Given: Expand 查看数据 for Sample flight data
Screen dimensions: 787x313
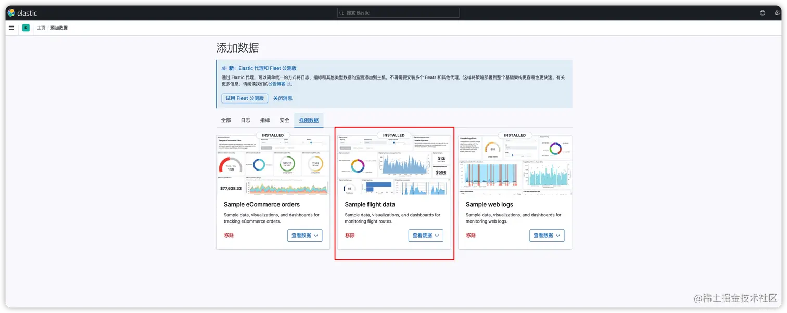Looking at the screenshot, I should point(426,236).
